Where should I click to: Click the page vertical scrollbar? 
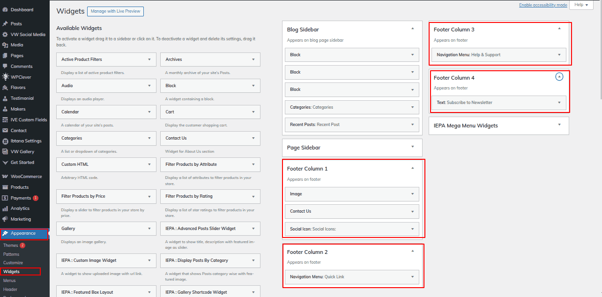600,47
